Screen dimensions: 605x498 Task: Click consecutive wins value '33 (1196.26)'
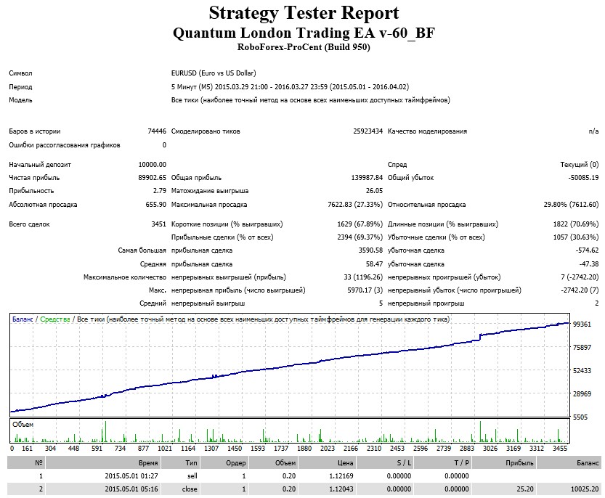click(363, 277)
